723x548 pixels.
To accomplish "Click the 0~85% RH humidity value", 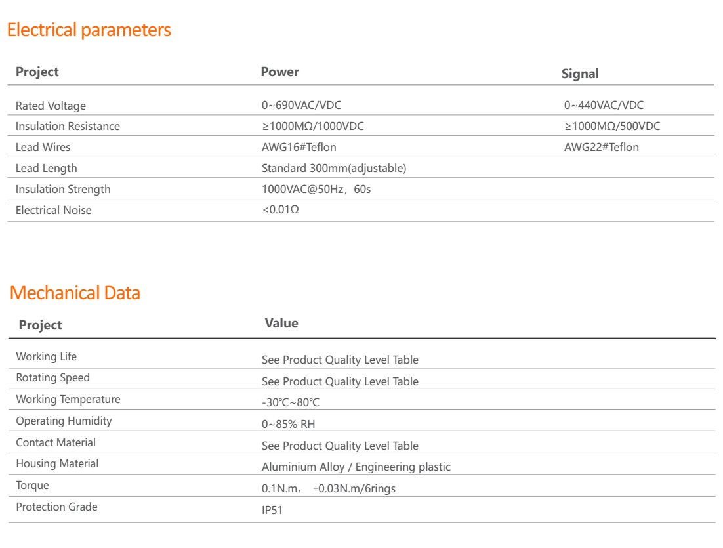I will [288, 424].
